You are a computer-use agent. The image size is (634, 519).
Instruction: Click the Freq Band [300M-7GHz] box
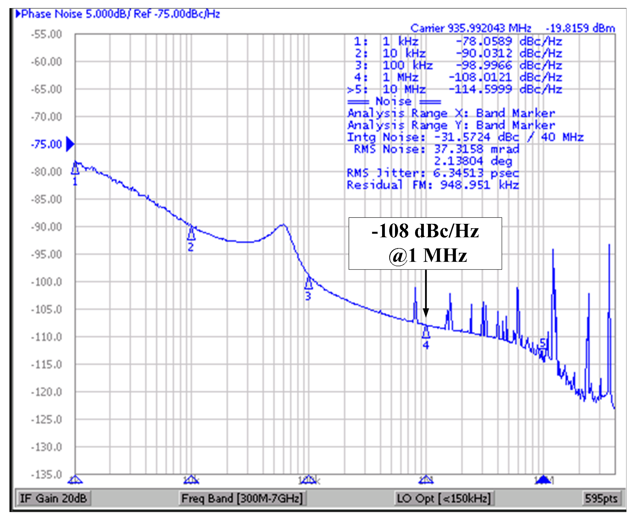tap(242, 498)
